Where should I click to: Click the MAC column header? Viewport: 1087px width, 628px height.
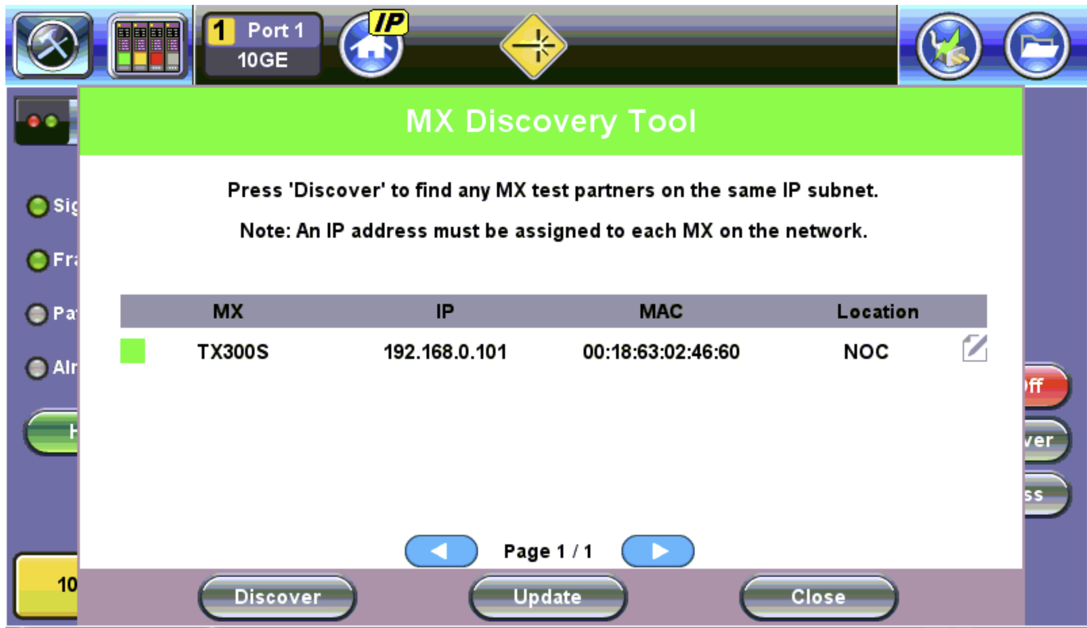coord(661,311)
